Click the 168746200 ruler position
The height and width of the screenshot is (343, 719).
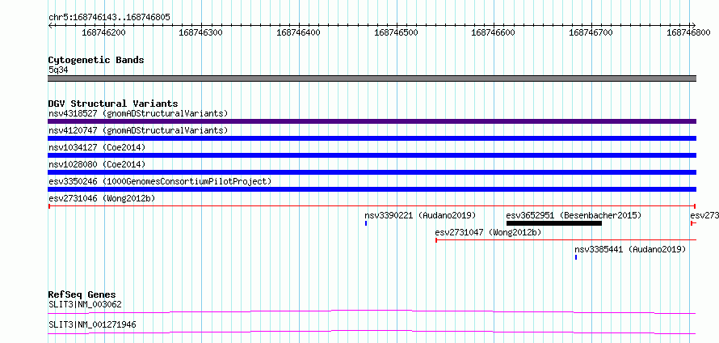pos(103,32)
